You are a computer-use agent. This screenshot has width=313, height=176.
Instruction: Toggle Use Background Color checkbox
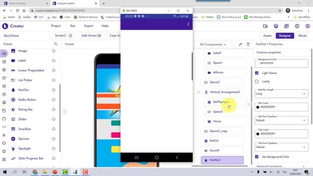(257, 157)
